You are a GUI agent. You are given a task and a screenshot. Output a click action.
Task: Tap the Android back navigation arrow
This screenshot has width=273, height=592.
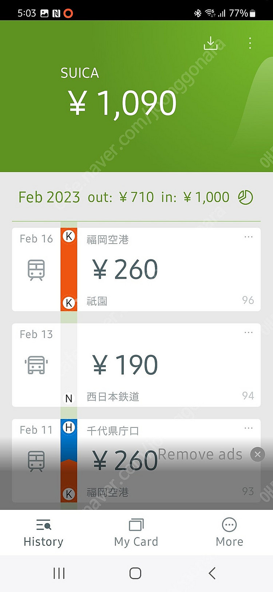click(212, 573)
